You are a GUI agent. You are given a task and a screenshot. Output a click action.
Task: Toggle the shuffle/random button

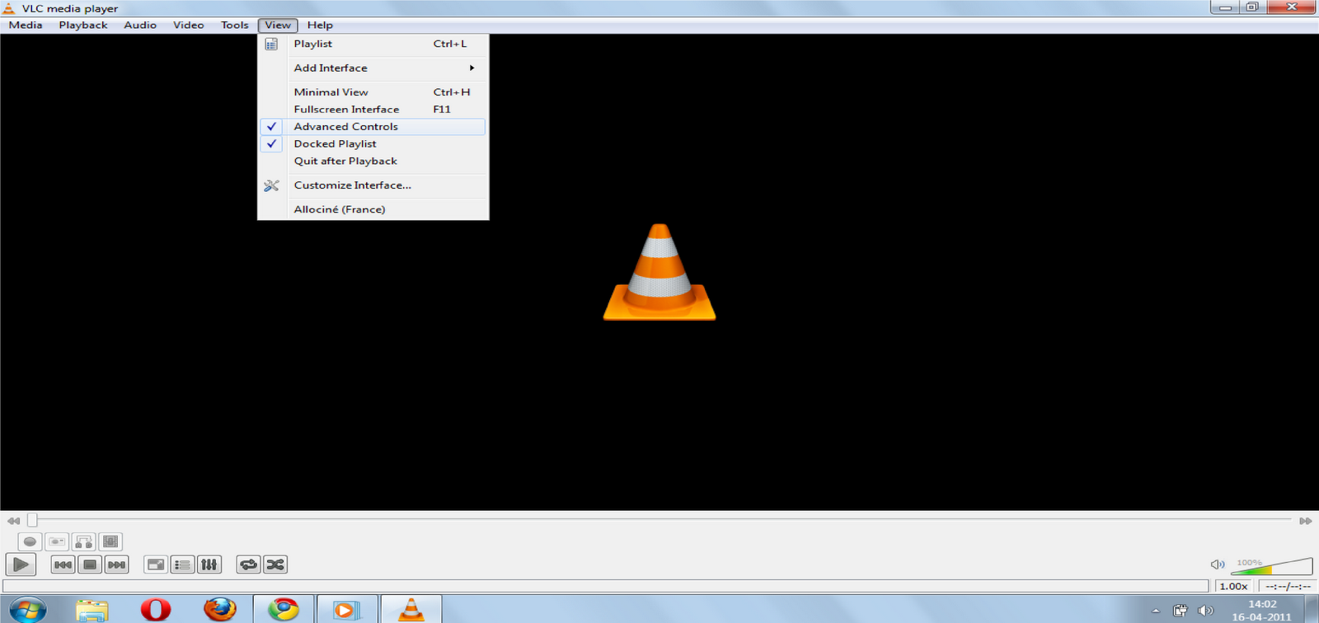pyautogui.click(x=275, y=564)
